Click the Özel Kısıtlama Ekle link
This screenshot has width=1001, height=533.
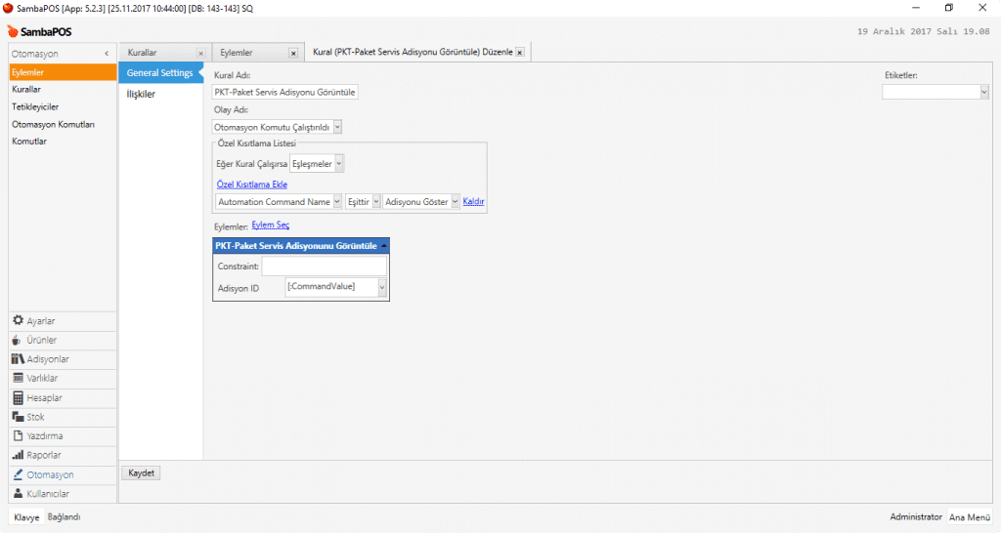pyautogui.click(x=251, y=184)
